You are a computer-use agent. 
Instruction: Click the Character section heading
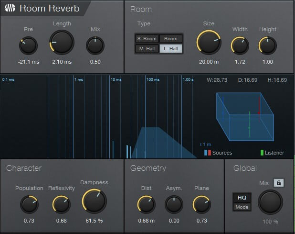point(24,168)
